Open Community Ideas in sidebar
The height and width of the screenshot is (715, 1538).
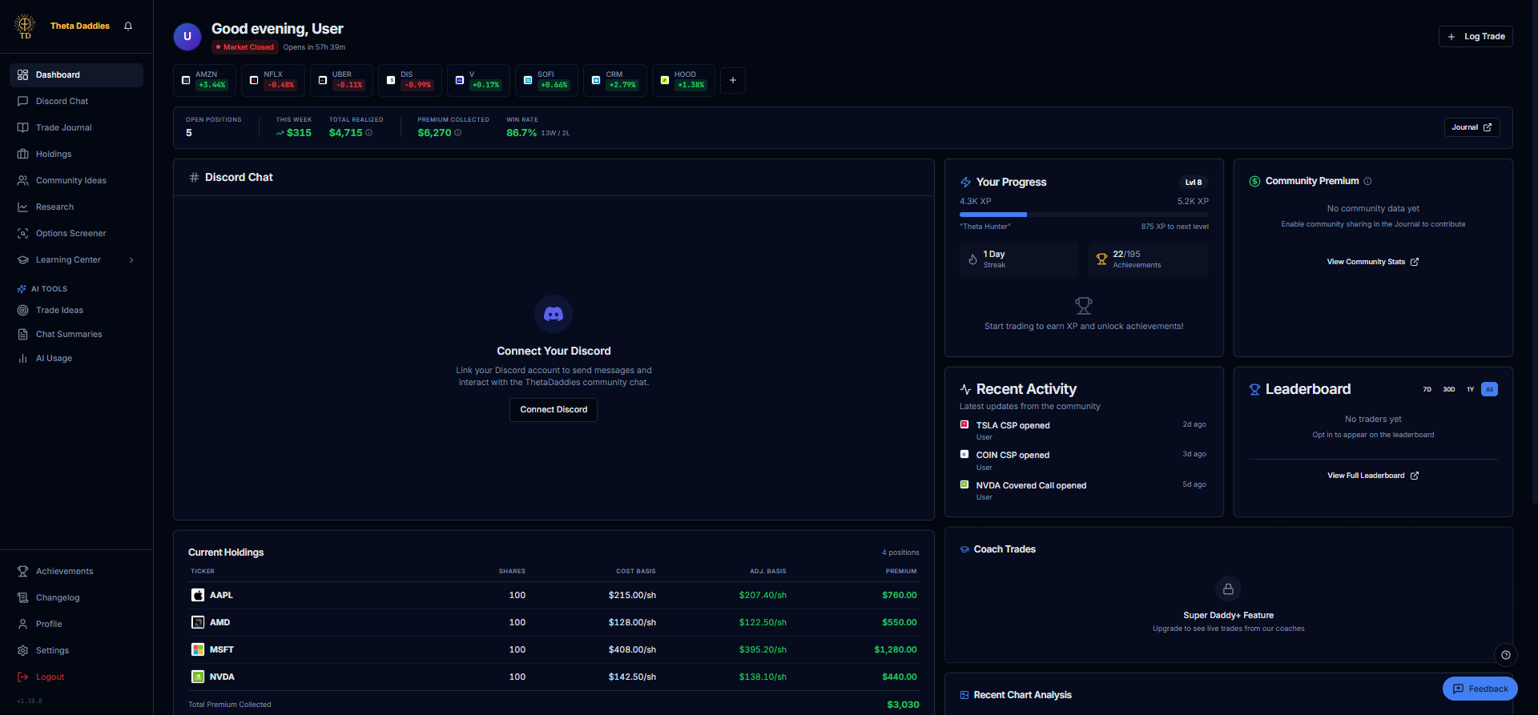tap(77, 181)
